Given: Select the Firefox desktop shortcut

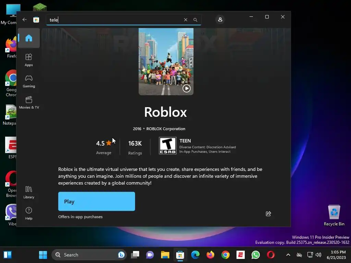Looking at the screenshot, I should pos(11,48).
